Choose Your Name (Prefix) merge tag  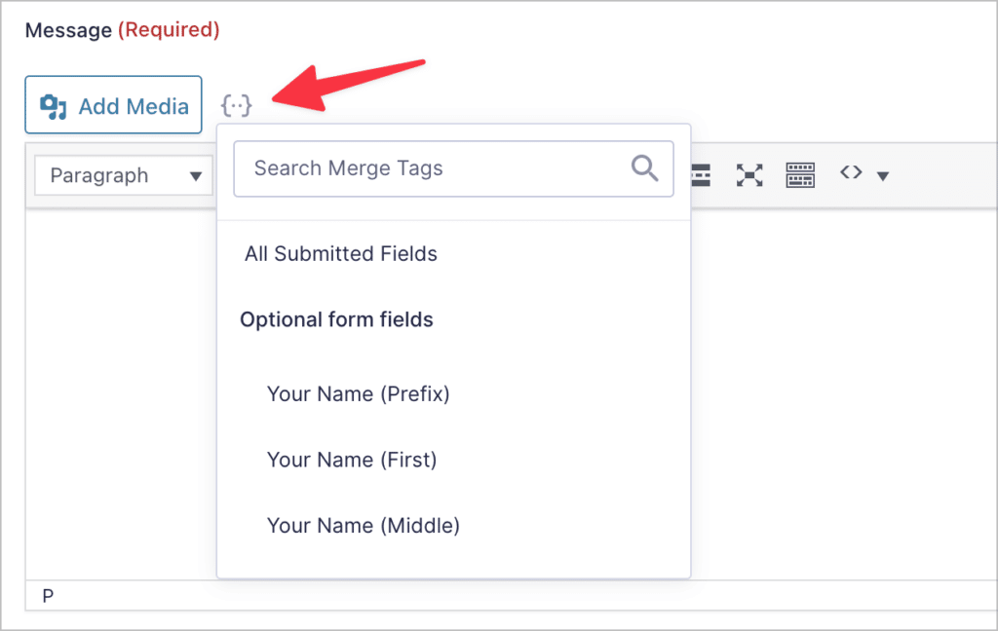[x=359, y=393]
